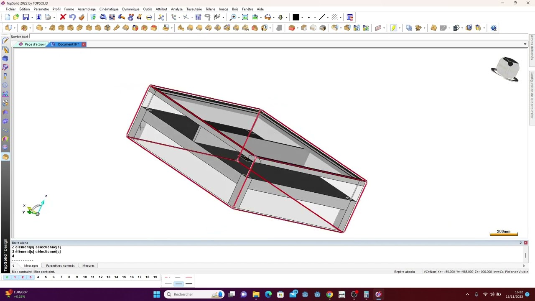This screenshot has height=301, width=535.
Task: Show document information with the blue i icon
Action: [x=38, y=17]
